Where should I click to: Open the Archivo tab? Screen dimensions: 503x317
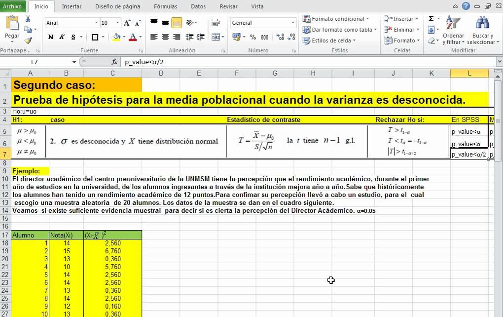coord(12,6)
